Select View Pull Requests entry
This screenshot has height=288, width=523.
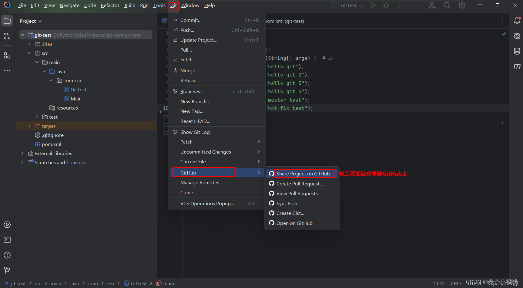point(302,193)
